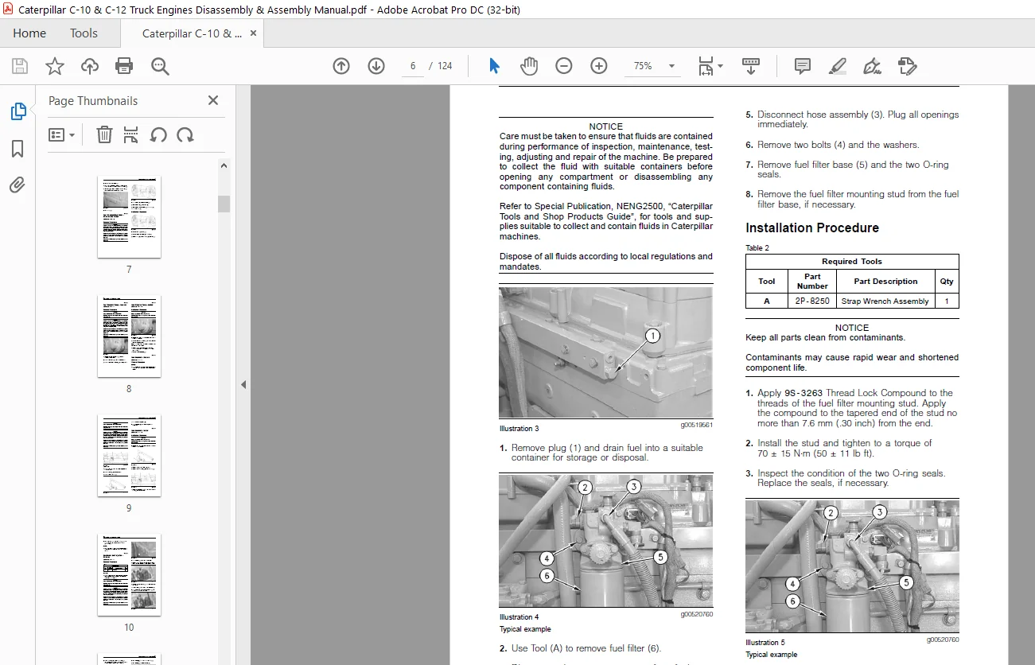The image size is (1035, 665).
Task: Zoom in with plus icon
Action: 599,66
